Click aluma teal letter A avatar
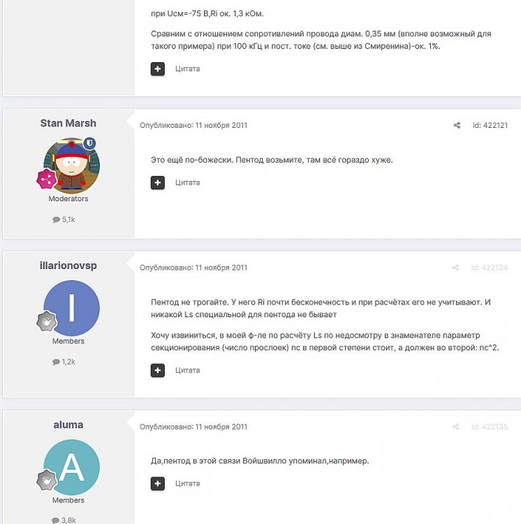 [71, 467]
